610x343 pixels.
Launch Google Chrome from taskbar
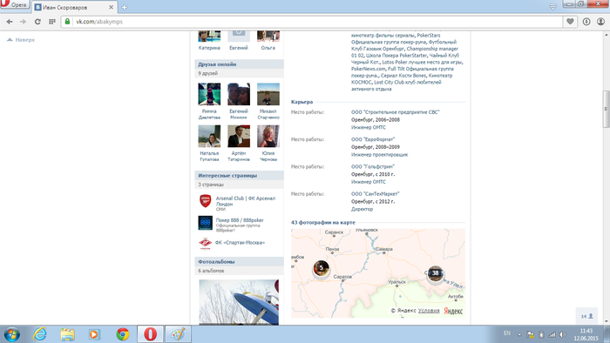tap(123, 334)
